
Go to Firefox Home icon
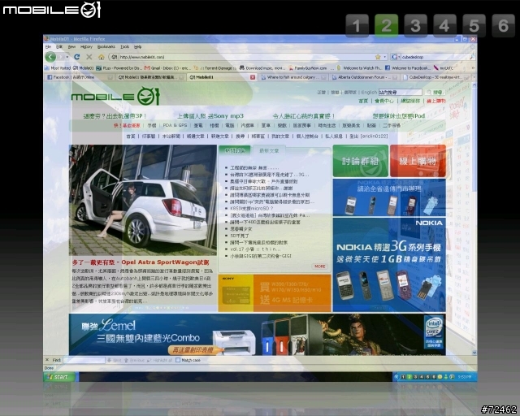[x=101, y=57]
